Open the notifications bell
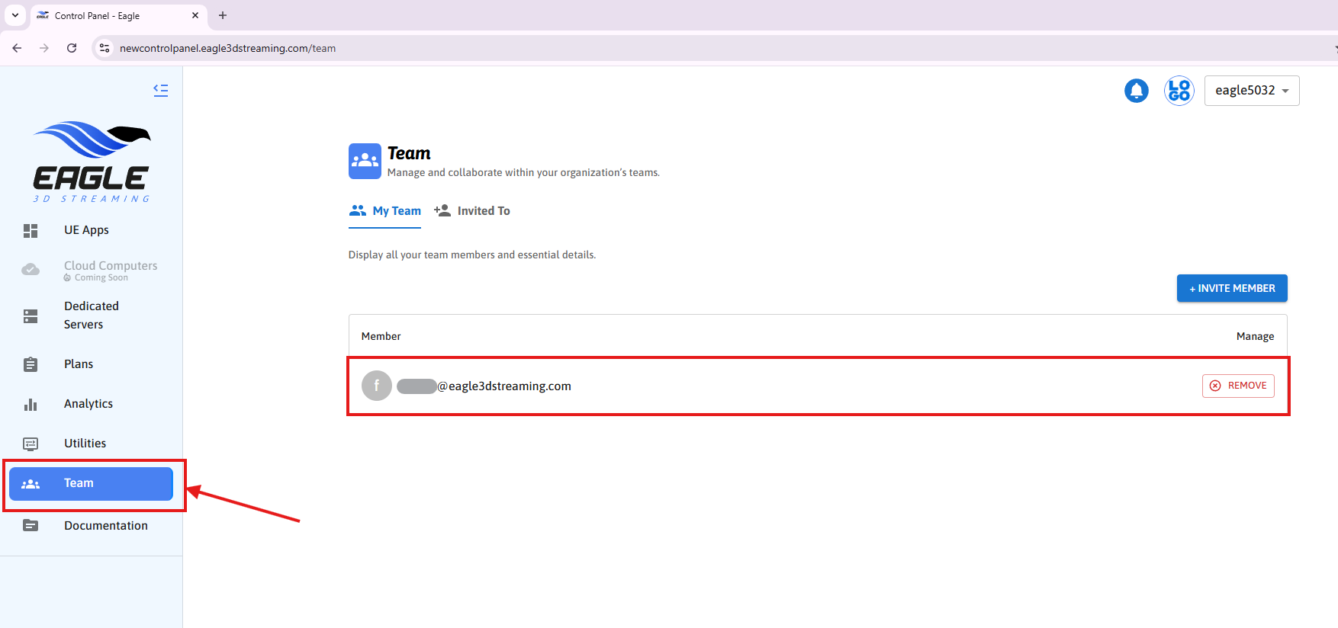This screenshot has width=1338, height=628. click(1136, 91)
